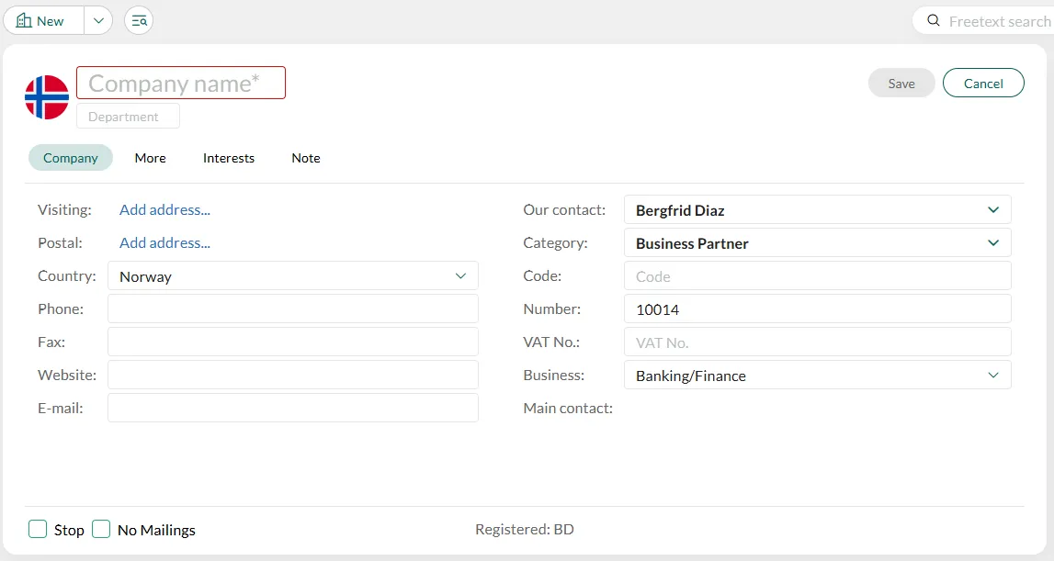
Task: Click into the VAT No. field
Action: (x=817, y=342)
